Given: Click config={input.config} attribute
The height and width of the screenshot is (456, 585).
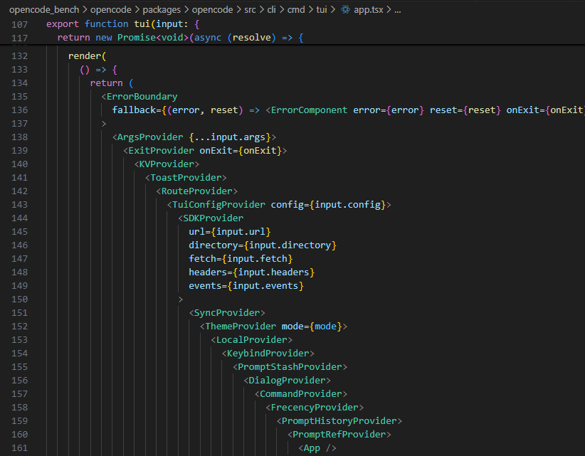Looking at the screenshot, I should pyautogui.click(x=328, y=205).
